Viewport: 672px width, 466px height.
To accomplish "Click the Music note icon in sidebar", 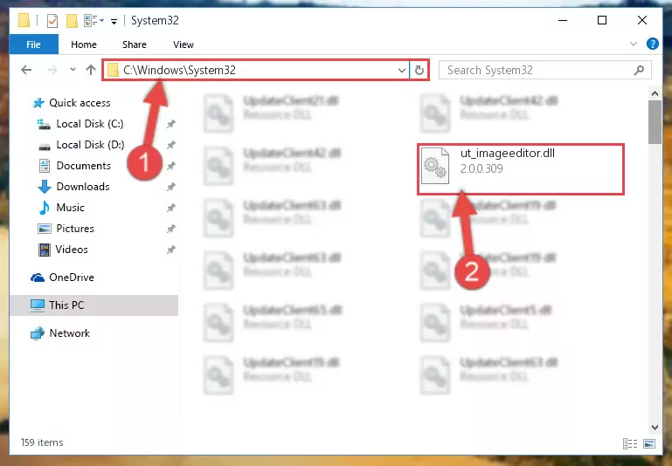I will pos(45,208).
